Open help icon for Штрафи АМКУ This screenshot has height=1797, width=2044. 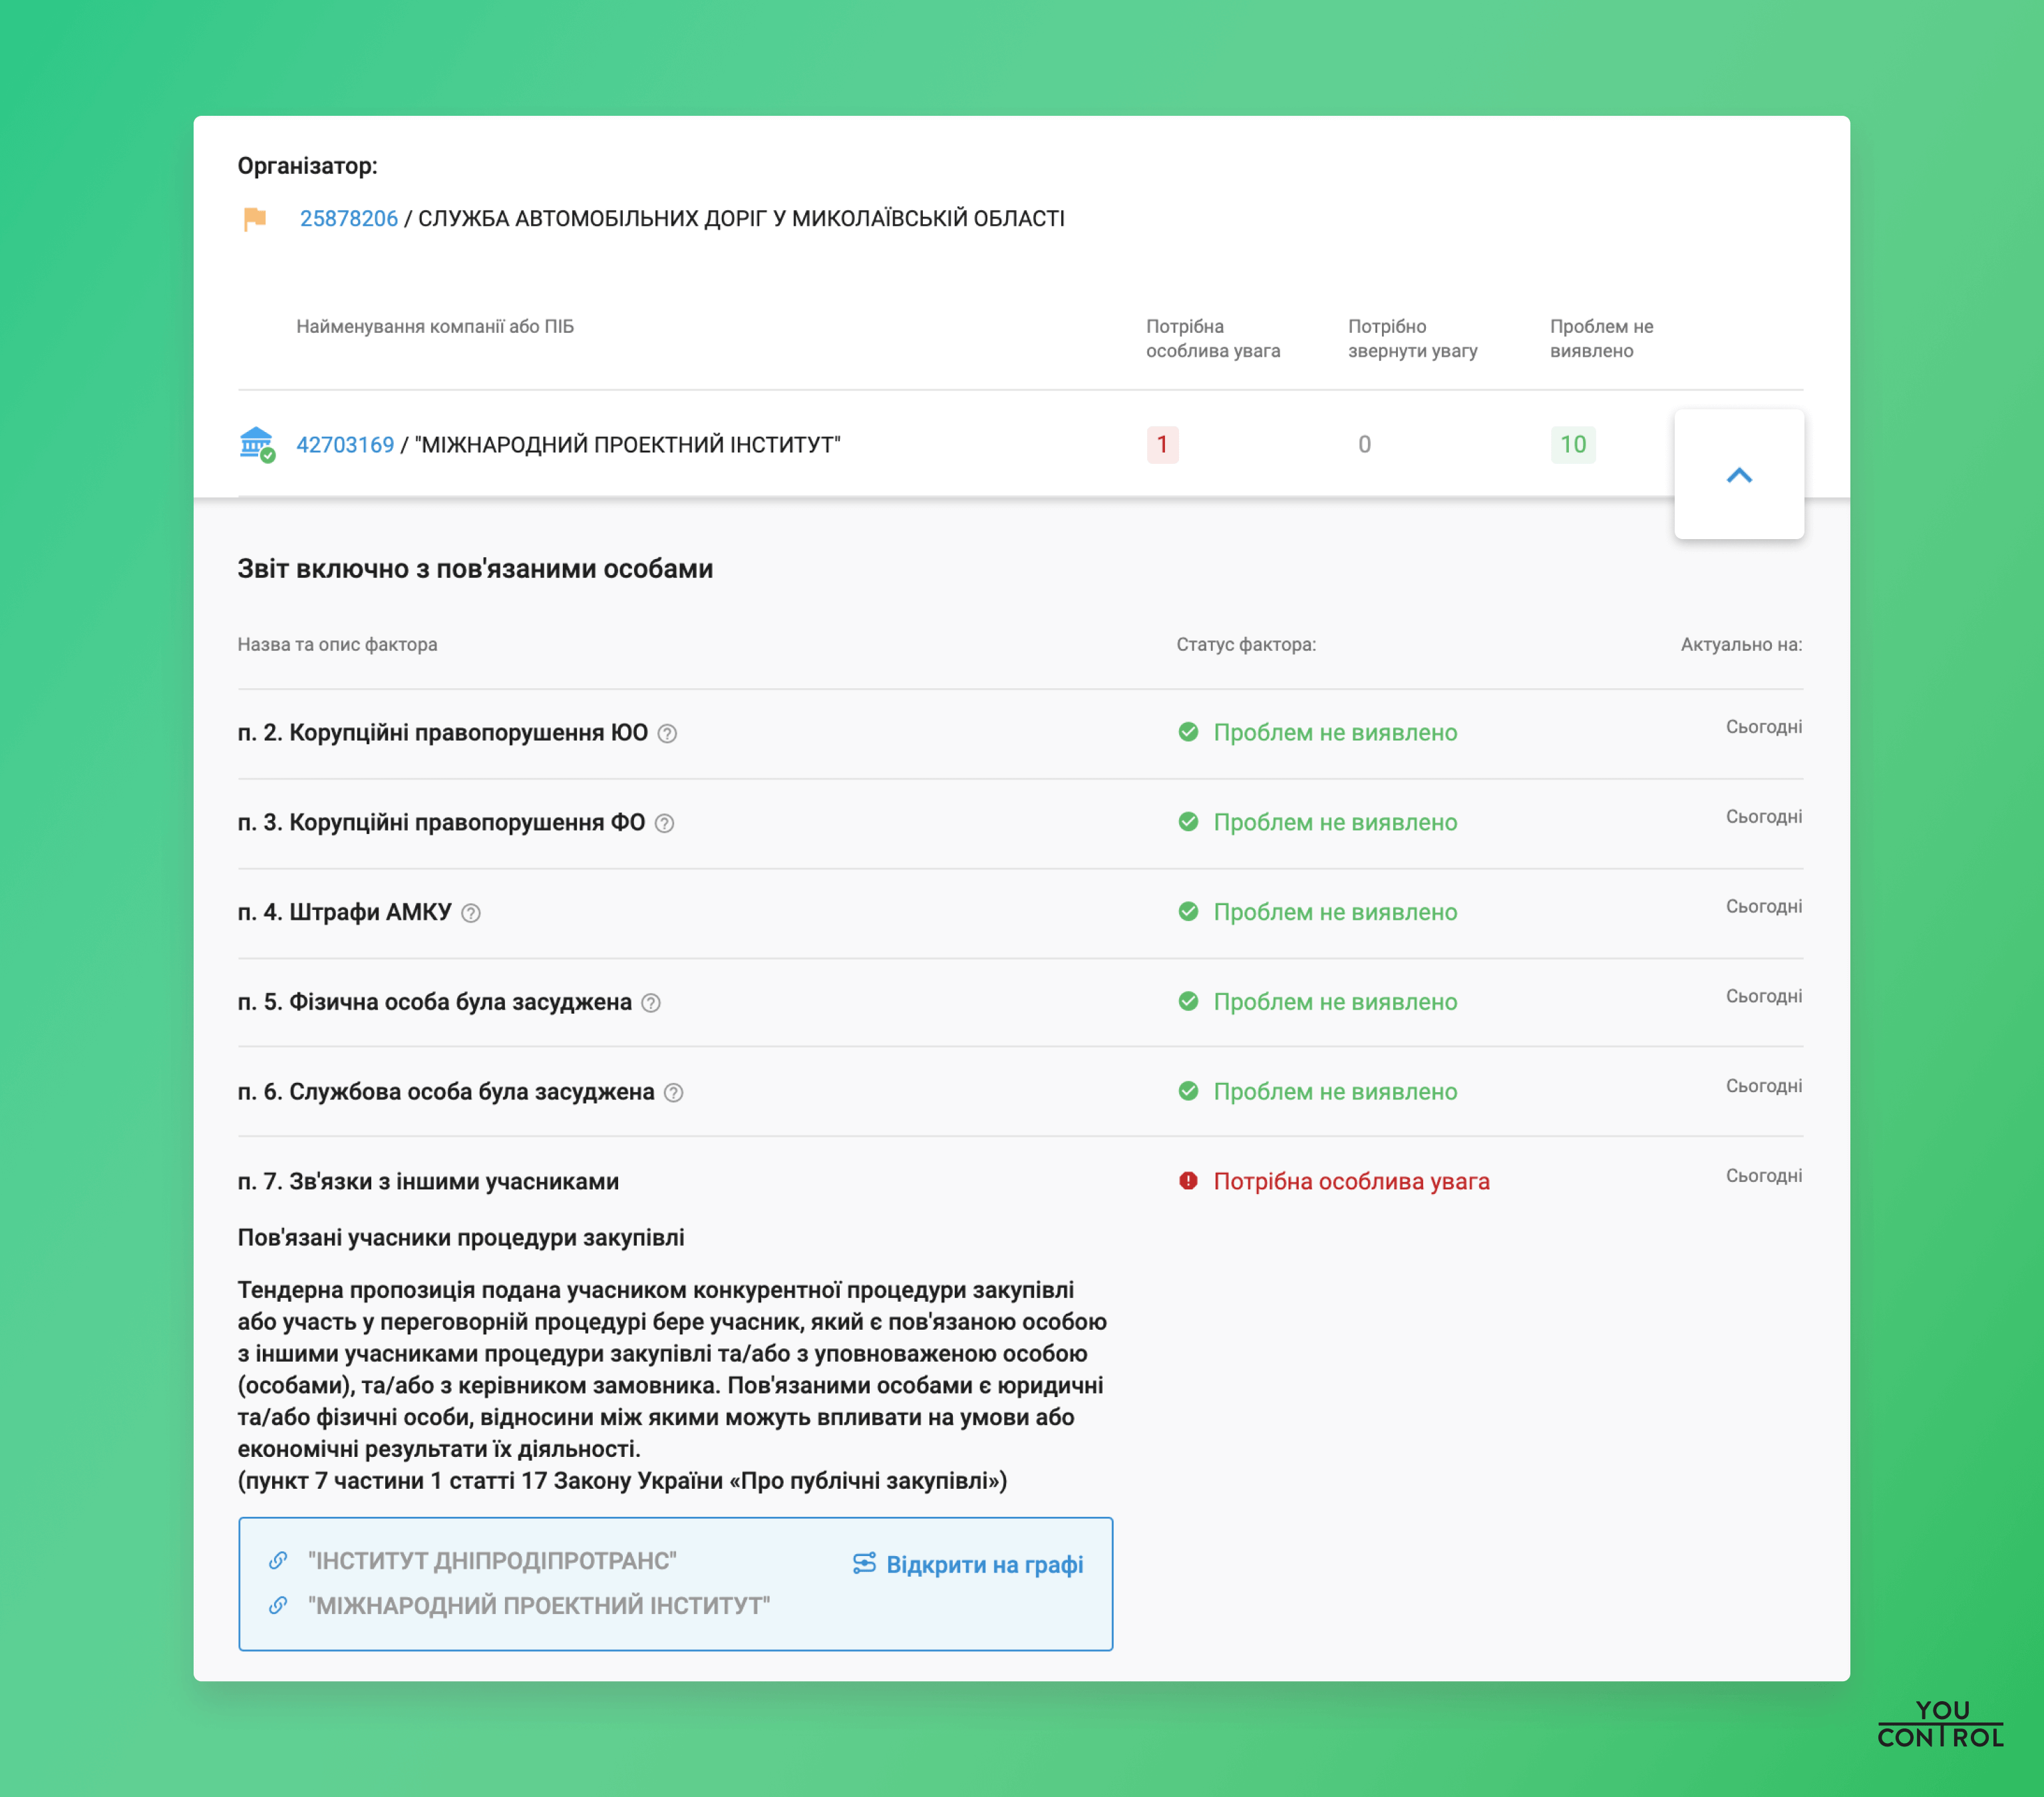pyautogui.click(x=471, y=914)
